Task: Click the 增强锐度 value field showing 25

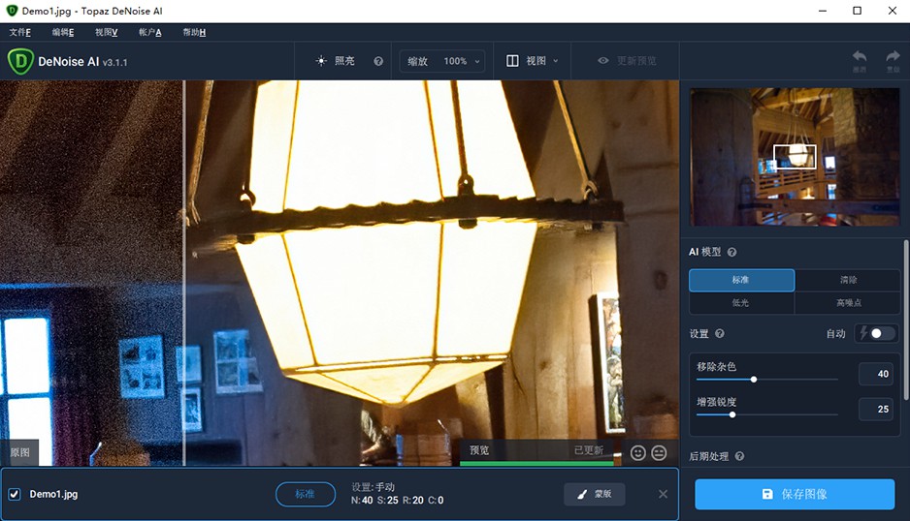Action: (x=876, y=410)
